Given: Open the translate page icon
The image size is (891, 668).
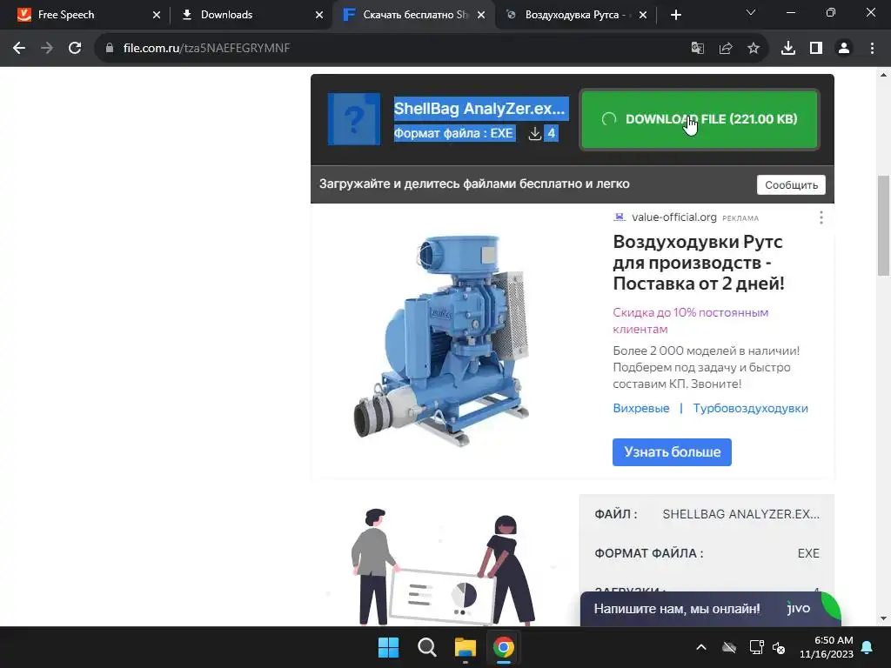Looking at the screenshot, I should (x=697, y=49).
